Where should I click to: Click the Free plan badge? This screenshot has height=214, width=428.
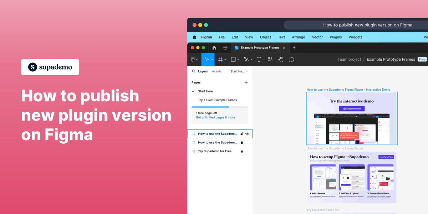[x=422, y=60]
